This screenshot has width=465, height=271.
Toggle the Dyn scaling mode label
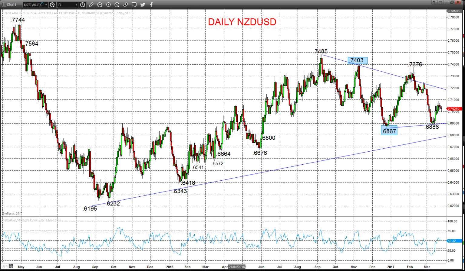click(x=4, y=266)
